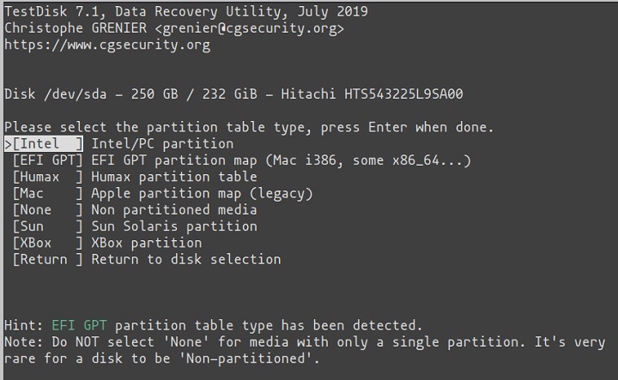Click the "Intel/PC partition" description text
Image resolution: width=618 pixels, height=380 pixels.
[x=162, y=144]
